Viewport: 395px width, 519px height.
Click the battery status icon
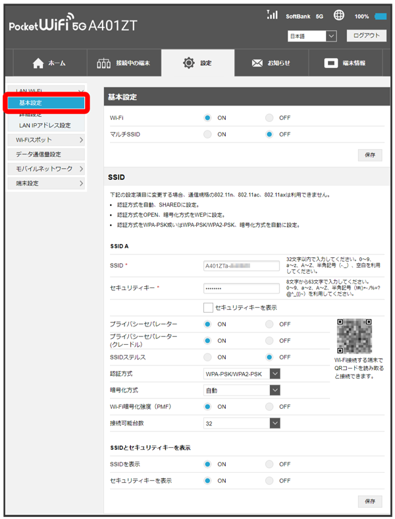pos(381,16)
